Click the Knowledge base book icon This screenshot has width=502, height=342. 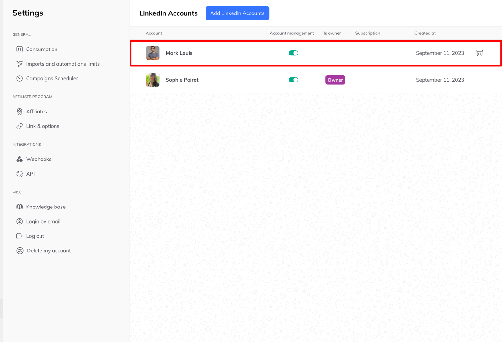point(19,207)
